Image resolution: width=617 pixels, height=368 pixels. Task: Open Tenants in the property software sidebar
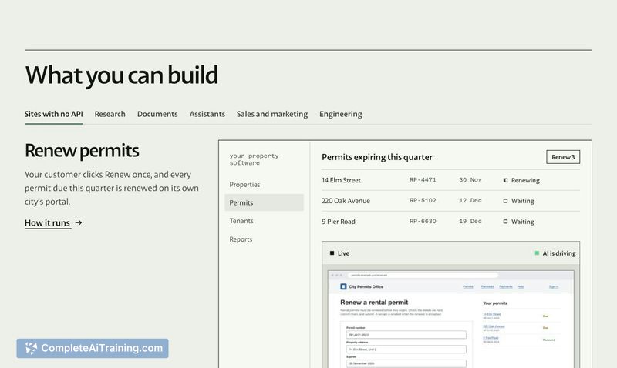coord(241,221)
